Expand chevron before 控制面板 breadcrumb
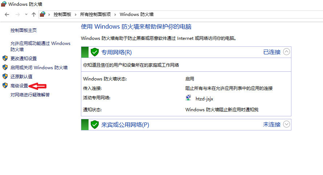 pos(49,14)
